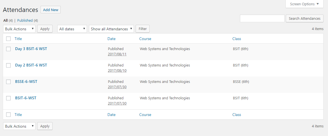This screenshot has width=328, height=136.
Task: Expand the All dates filter dropdown
Action: (x=72, y=29)
